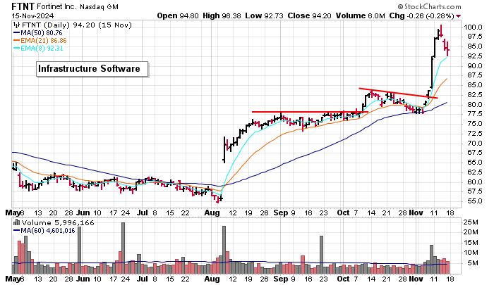Image resolution: width=494 pixels, height=285 pixels.
Task: Click the 'Chg -0.26 (-0.28%)' value
Action: pyautogui.click(x=422, y=15)
